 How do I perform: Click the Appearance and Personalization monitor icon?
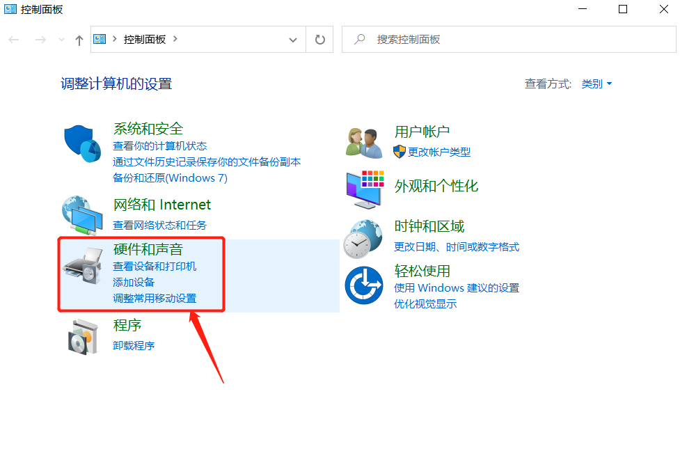point(364,189)
